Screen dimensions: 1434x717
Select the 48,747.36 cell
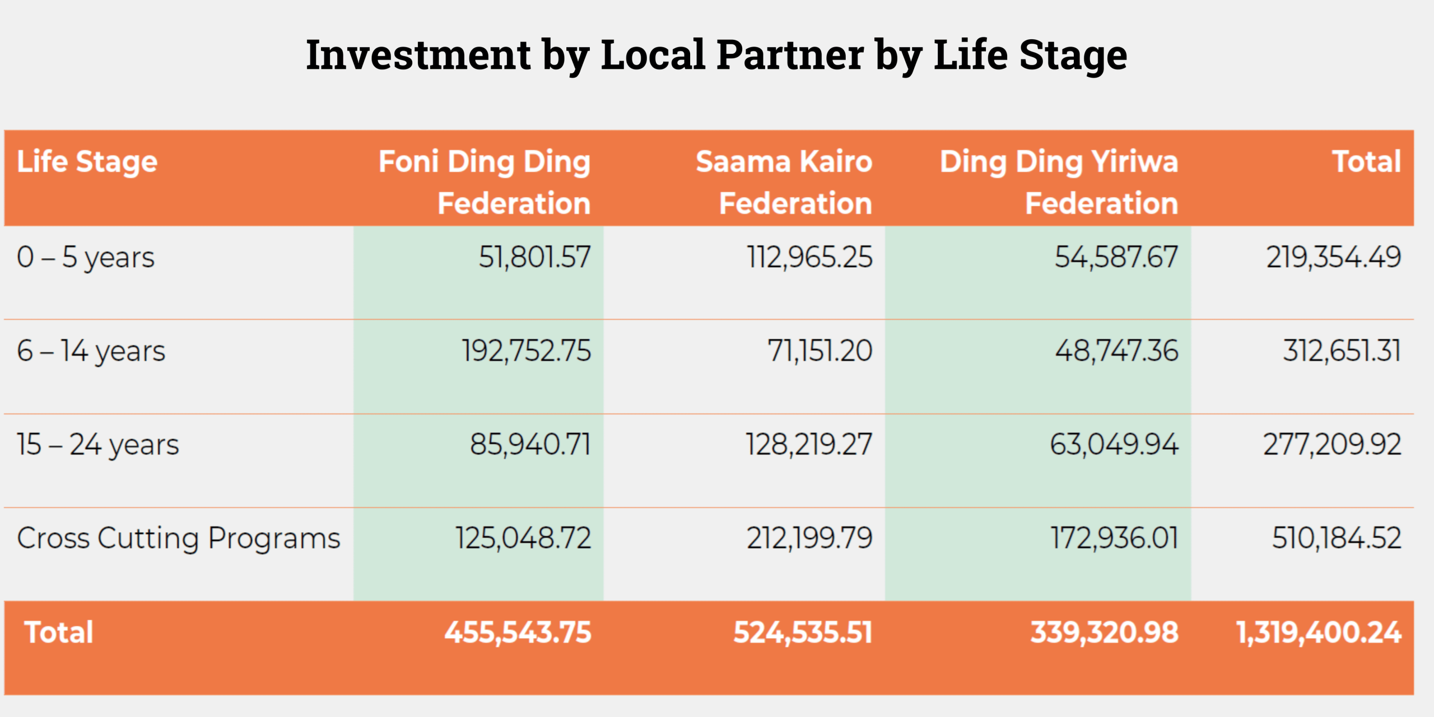click(x=1116, y=351)
